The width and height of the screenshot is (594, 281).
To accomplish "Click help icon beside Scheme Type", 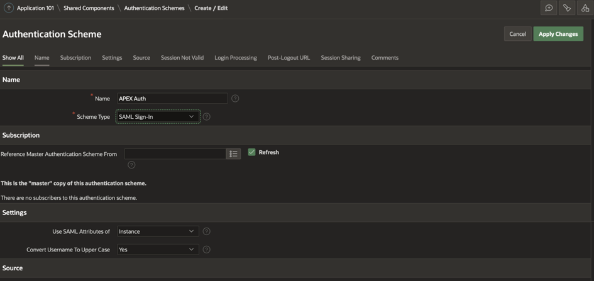I will [x=206, y=117].
